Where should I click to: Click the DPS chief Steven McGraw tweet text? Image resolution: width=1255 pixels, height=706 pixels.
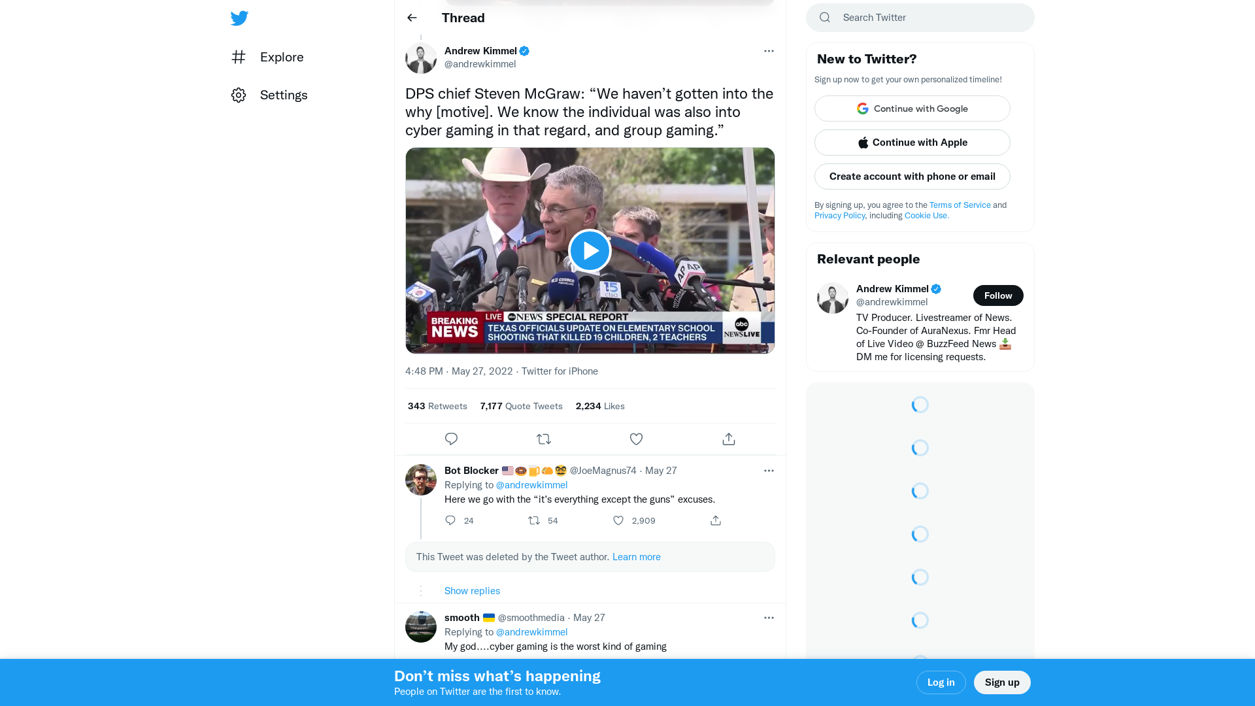click(590, 112)
